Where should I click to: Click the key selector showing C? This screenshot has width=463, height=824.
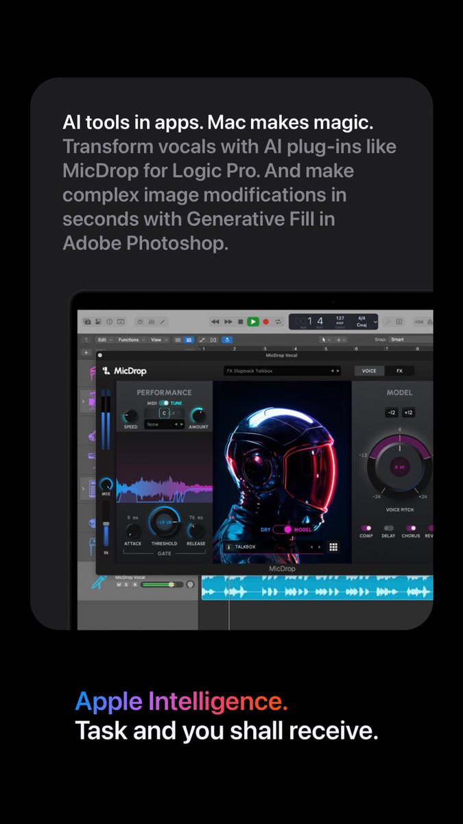(164, 413)
